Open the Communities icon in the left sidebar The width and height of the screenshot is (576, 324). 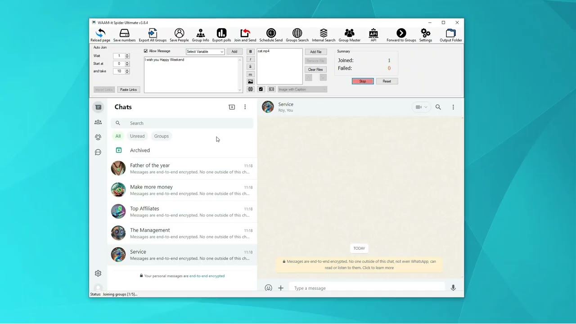pos(98,122)
